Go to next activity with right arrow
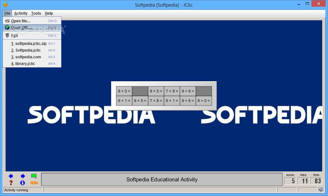The image size is (328, 196). click(23, 176)
